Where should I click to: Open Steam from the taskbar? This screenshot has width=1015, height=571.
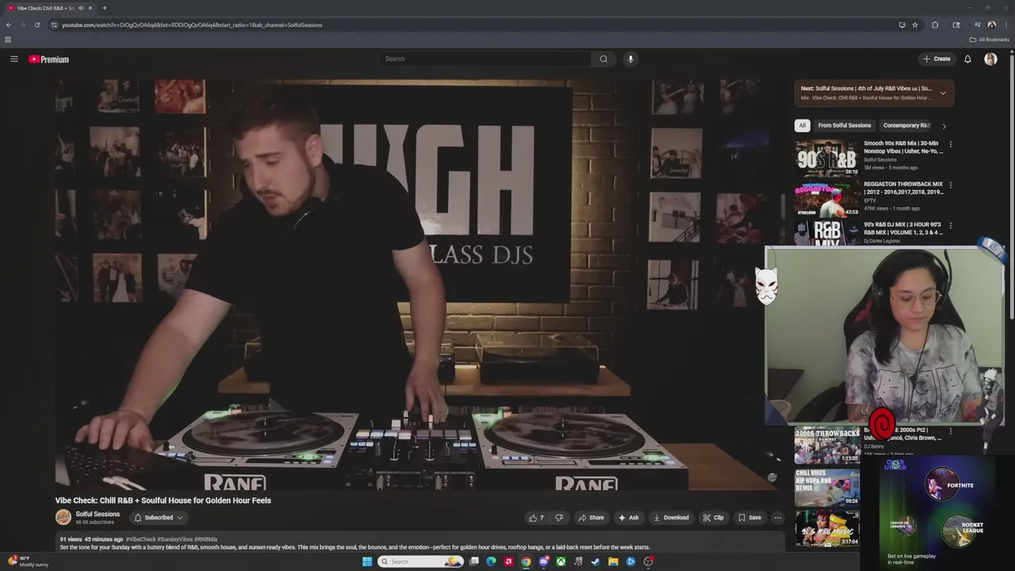tap(596, 561)
